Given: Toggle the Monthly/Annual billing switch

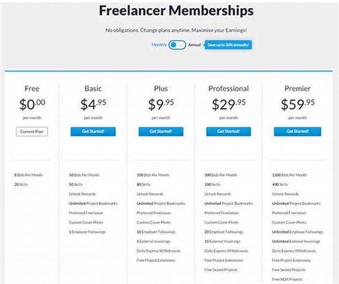Looking at the screenshot, I should [x=177, y=44].
